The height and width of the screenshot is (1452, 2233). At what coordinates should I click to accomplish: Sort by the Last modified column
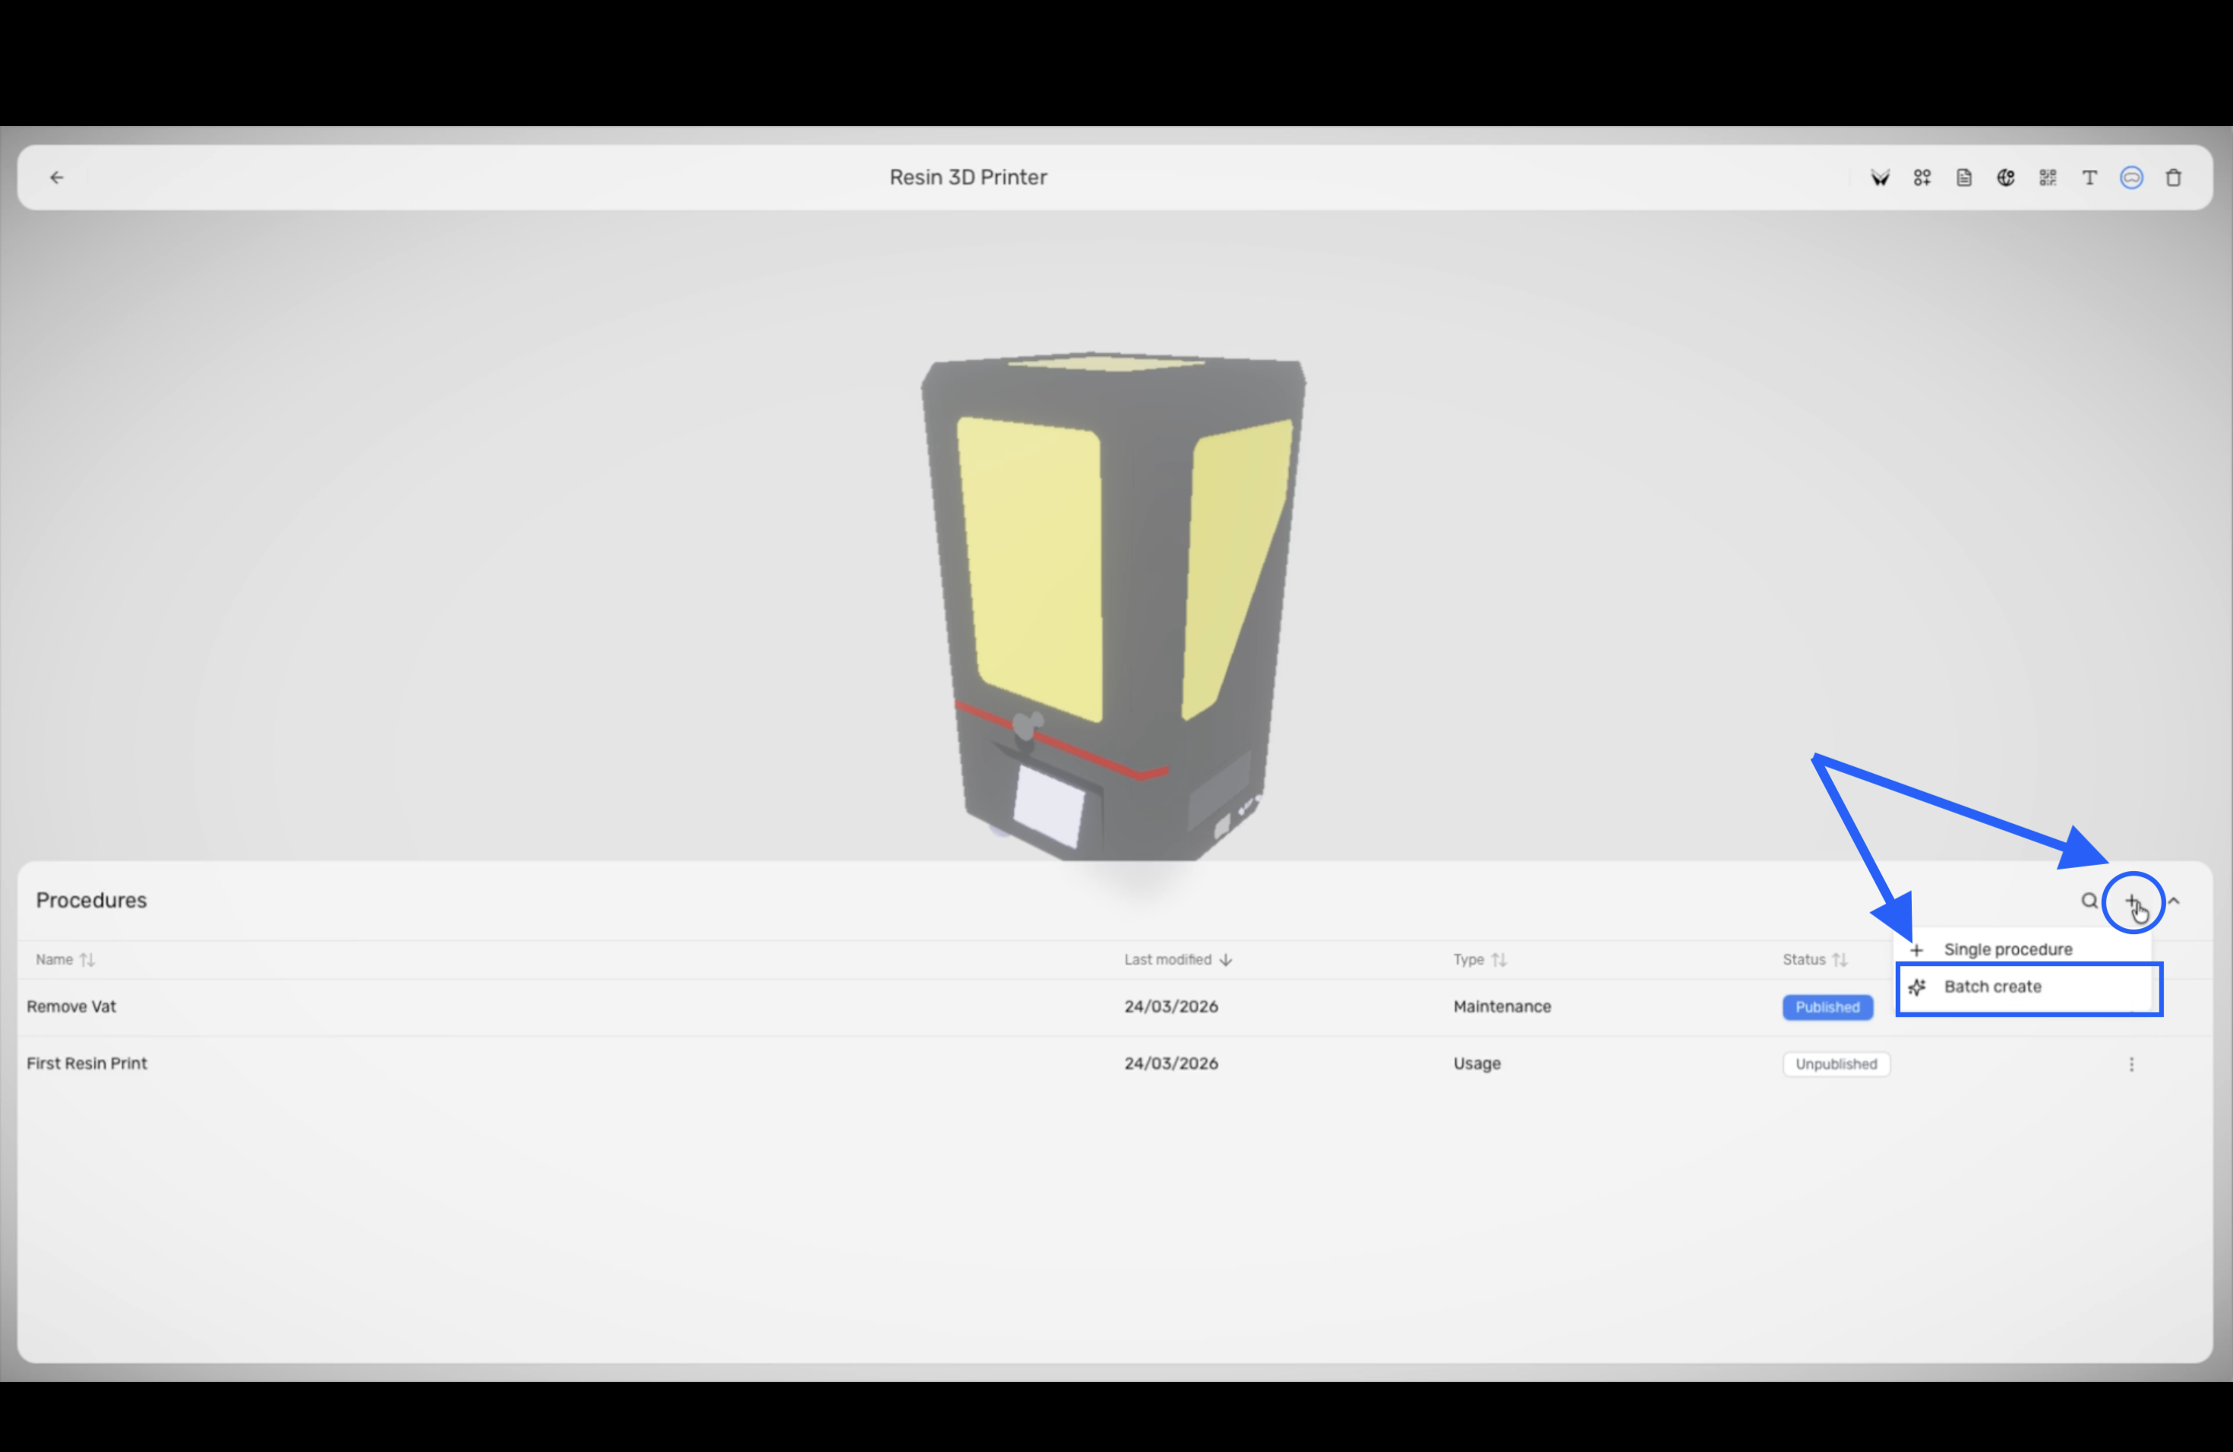point(1177,960)
